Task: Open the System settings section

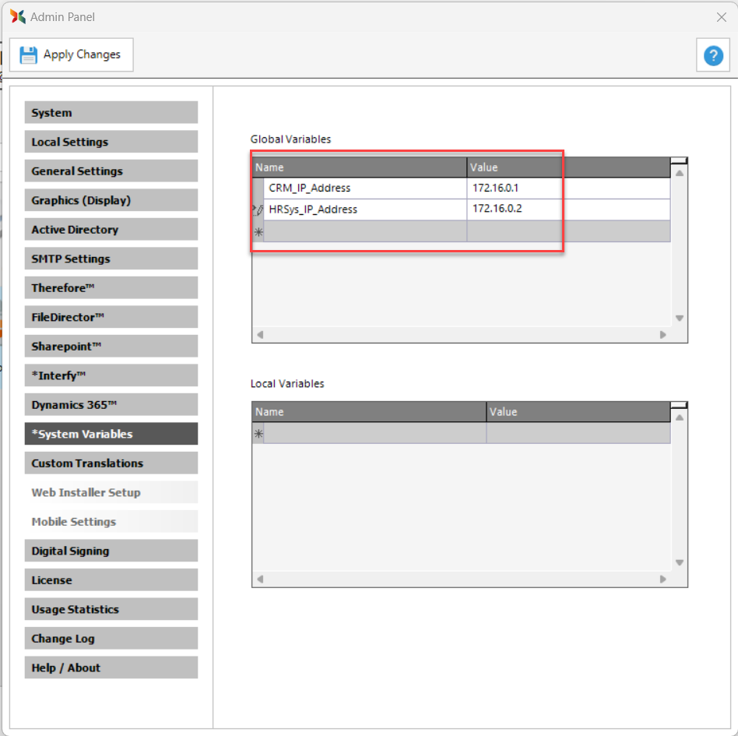Action: 111,113
